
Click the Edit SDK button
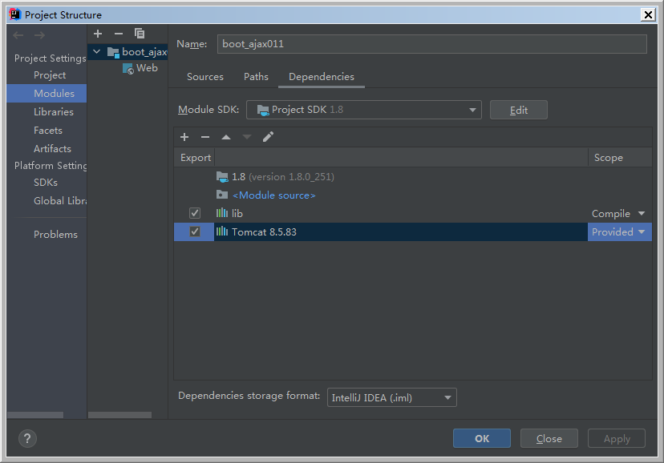pos(518,110)
